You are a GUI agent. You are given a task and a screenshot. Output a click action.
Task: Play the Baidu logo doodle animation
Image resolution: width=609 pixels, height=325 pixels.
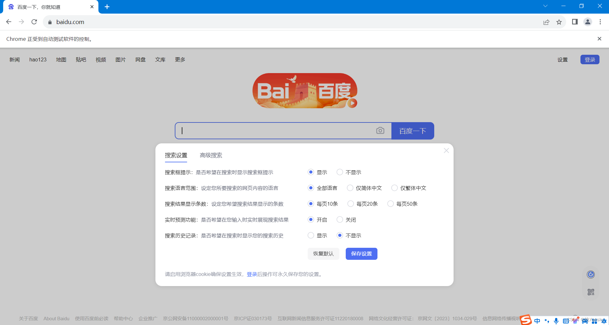point(352,103)
